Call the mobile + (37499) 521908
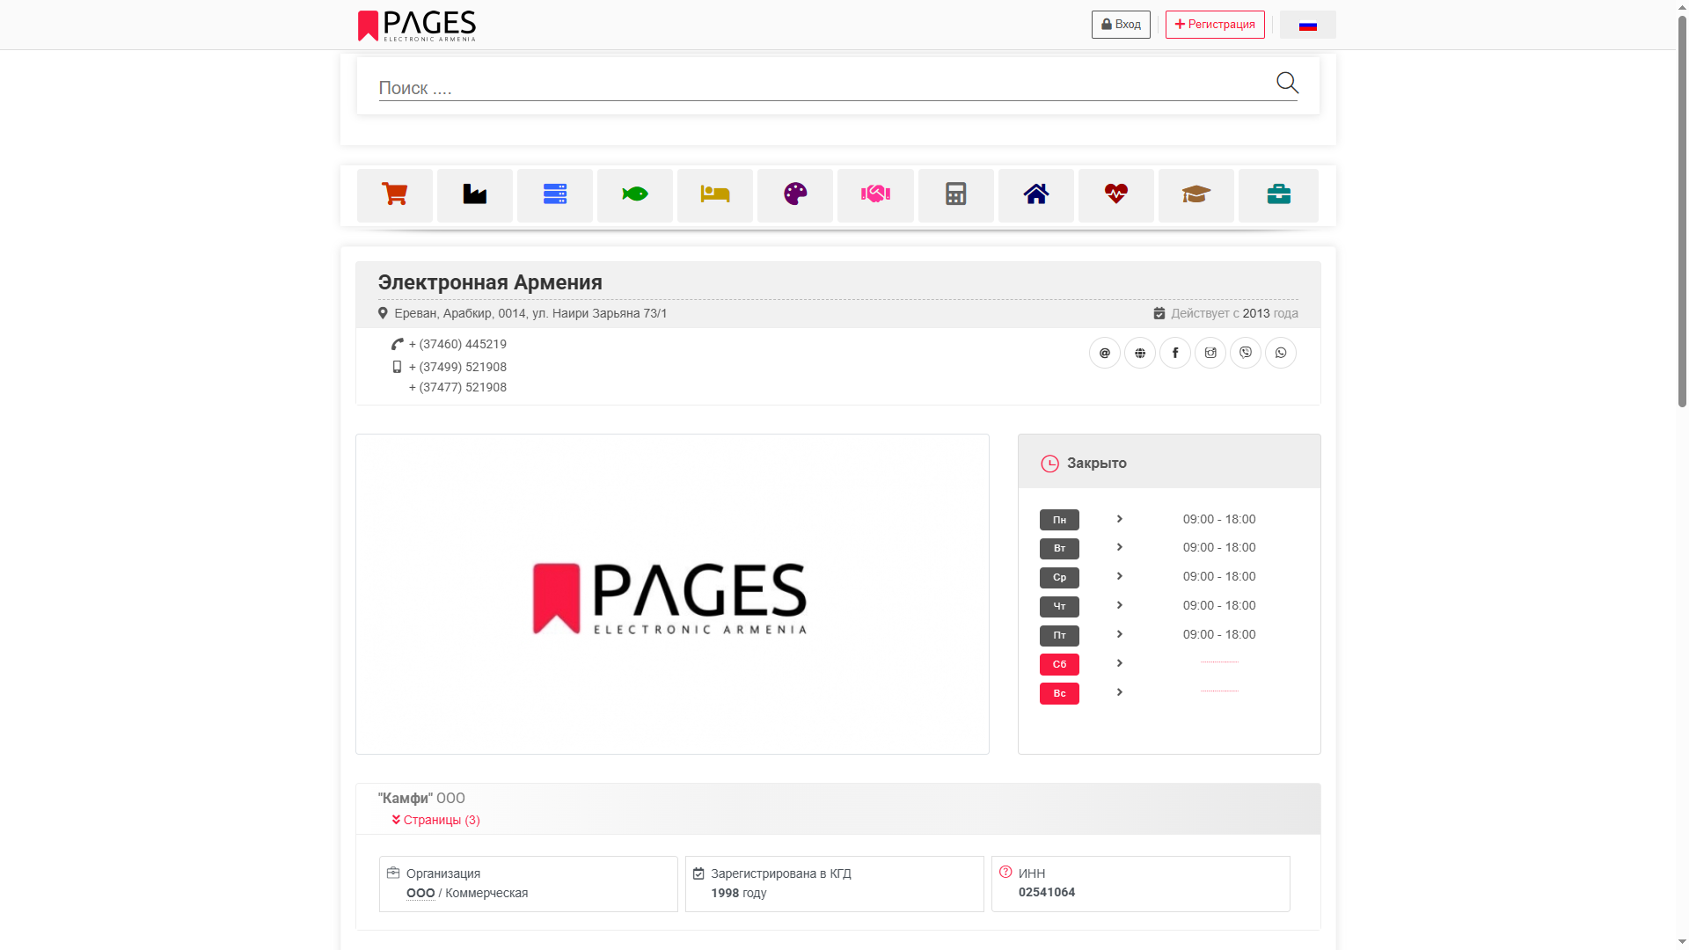The image size is (1689, 950). (x=457, y=367)
